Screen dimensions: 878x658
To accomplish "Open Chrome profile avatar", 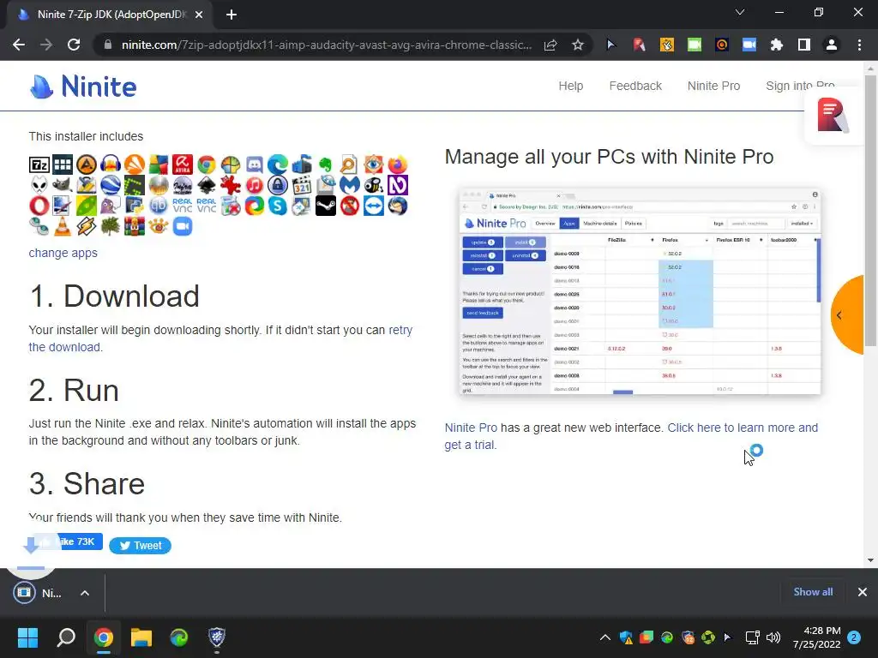I will (832, 45).
